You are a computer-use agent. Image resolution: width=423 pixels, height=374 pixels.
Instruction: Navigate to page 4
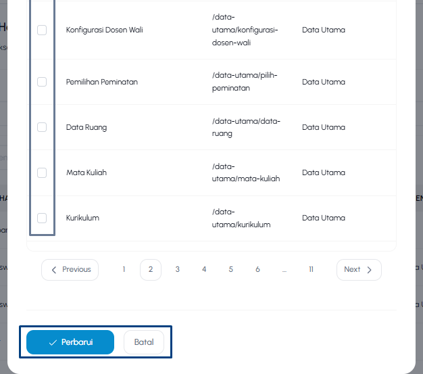click(x=204, y=269)
